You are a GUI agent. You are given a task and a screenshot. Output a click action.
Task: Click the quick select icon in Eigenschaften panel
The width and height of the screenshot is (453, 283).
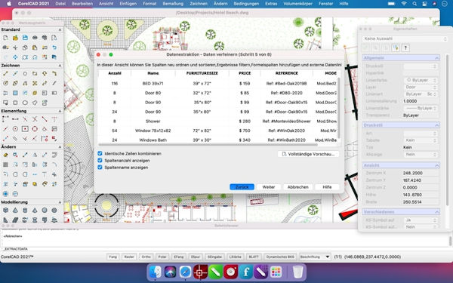point(396,48)
